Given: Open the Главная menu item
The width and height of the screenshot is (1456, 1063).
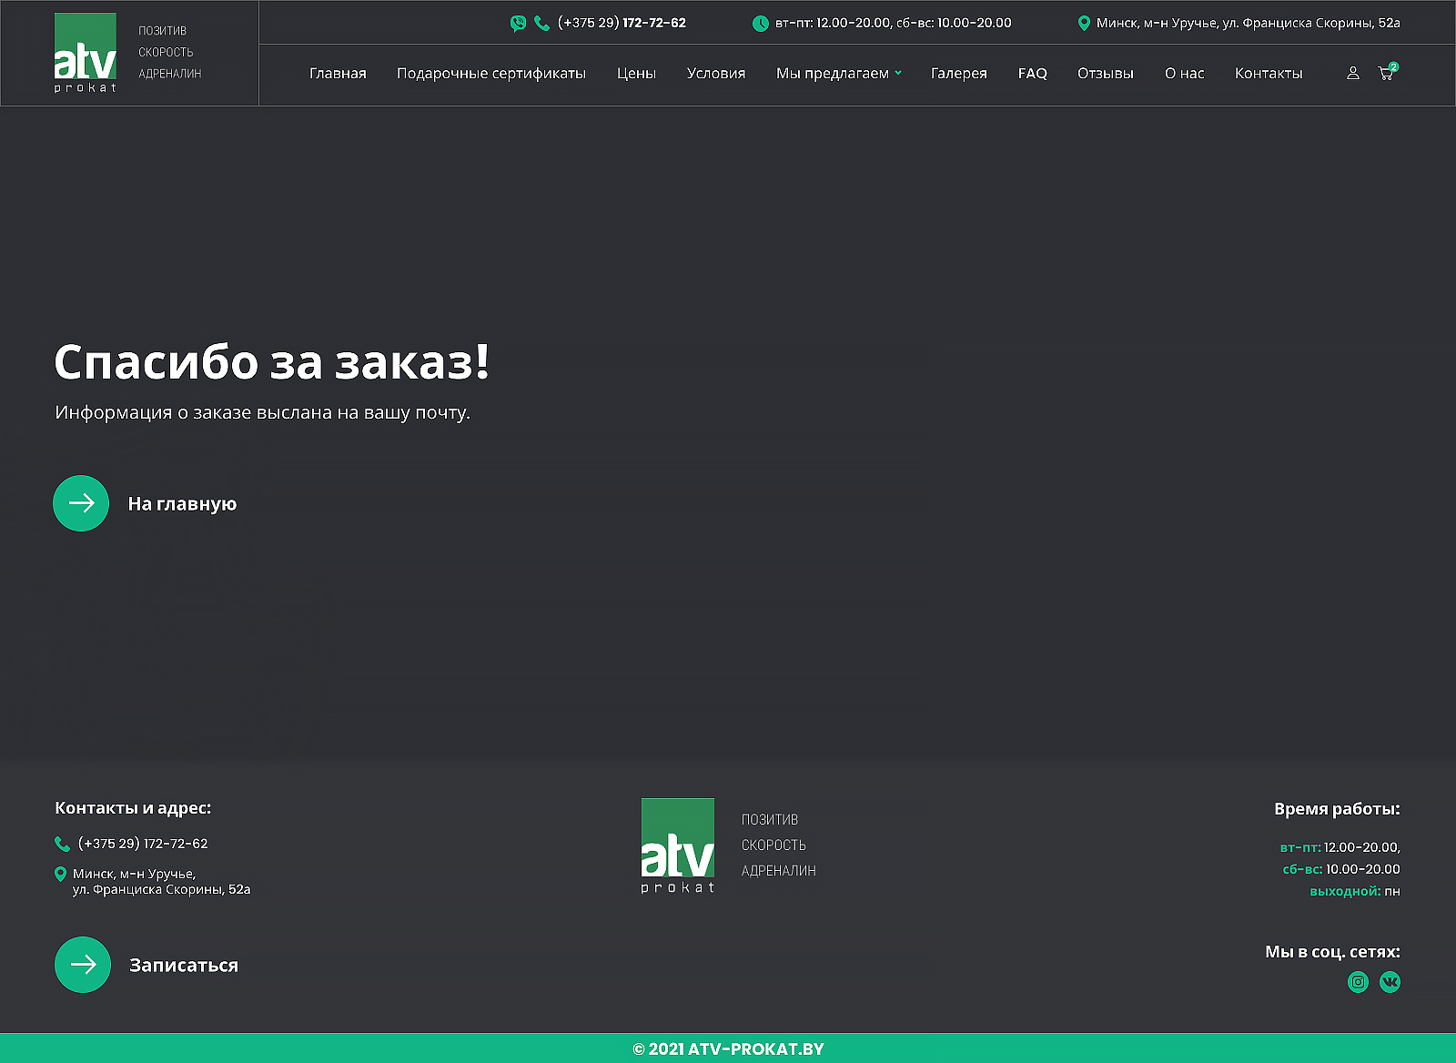Looking at the screenshot, I should click(x=338, y=74).
